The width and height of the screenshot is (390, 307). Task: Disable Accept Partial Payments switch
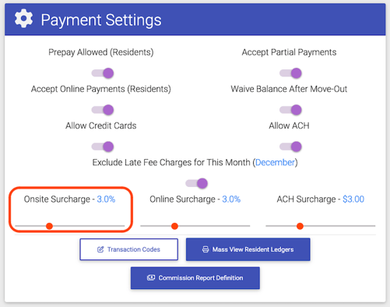click(x=290, y=73)
